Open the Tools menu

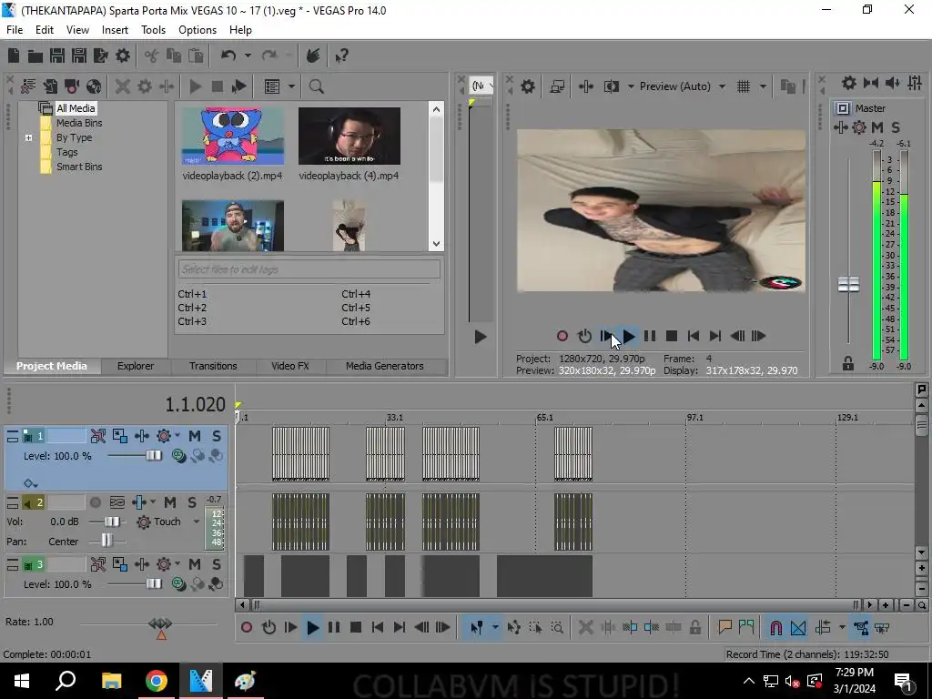pos(153,30)
